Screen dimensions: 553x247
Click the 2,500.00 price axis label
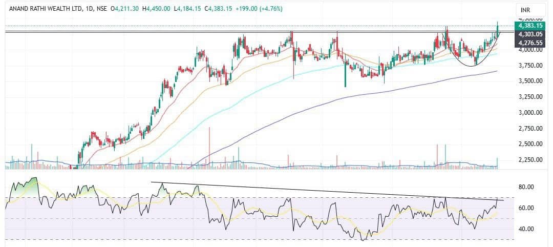click(x=530, y=144)
